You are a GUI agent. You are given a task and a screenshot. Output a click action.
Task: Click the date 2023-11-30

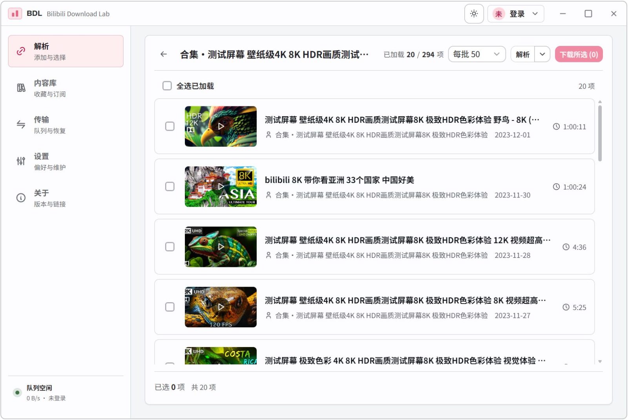pyautogui.click(x=512, y=195)
